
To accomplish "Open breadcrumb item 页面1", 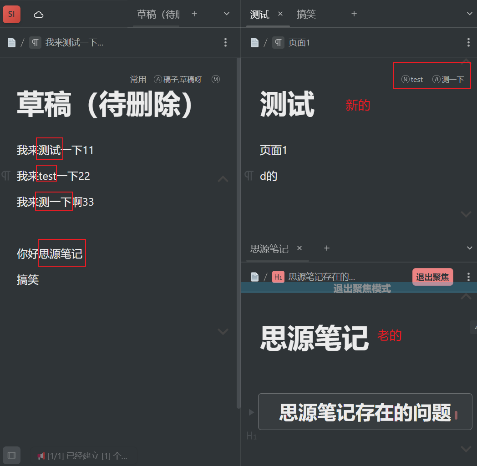I will [x=299, y=43].
